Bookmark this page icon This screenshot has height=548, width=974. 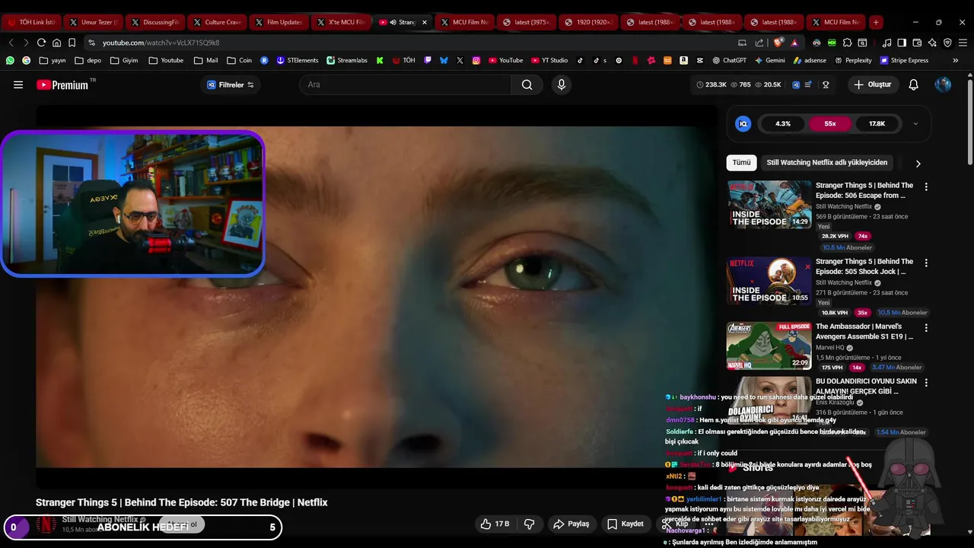72,43
